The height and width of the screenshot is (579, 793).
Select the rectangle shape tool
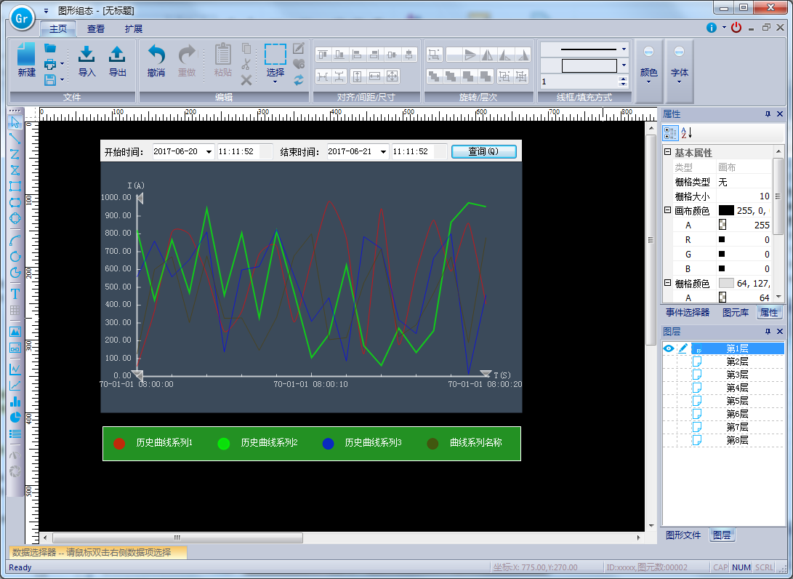[x=15, y=186]
